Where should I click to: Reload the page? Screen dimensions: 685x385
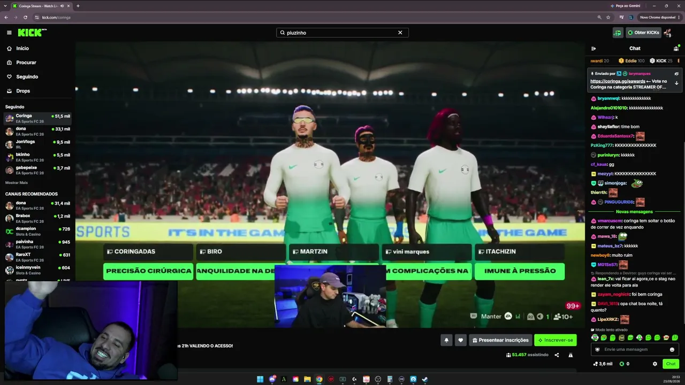25,17
